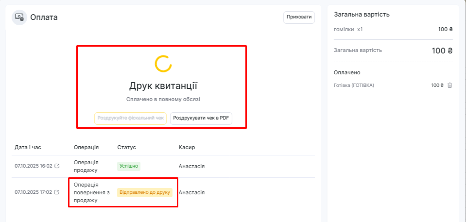Click the Відправлено до друку status badge
Image resolution: width=466 pixels, height=222 pixels.
pos(145,192)
